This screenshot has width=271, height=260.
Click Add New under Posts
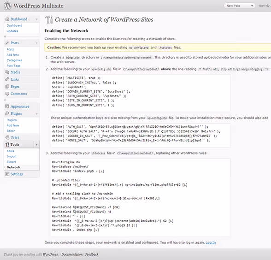(13, 55)
